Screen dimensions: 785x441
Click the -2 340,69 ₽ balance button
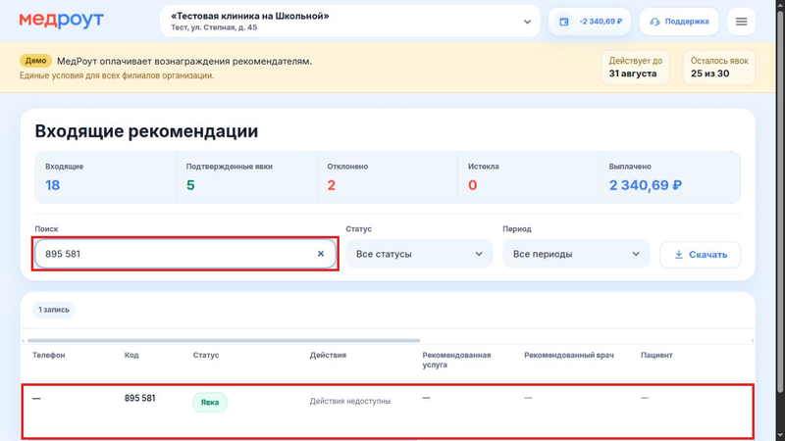[x=590, y=22]
